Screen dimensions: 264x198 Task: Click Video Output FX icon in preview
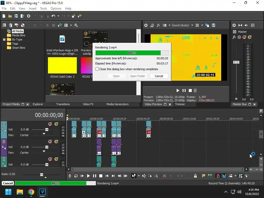pos(158,25)
